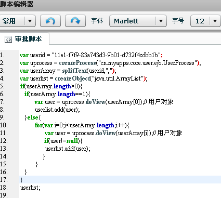The height and width of the screenshot is (198, 221).
Task: Click splitText on line 3
Action: [74, 71]
